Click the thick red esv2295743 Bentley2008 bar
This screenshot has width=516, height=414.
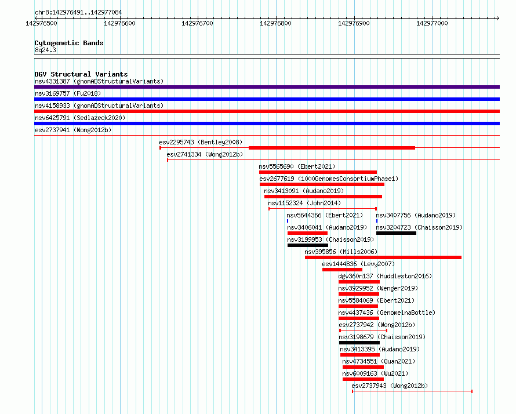click(x=332, y=148)
